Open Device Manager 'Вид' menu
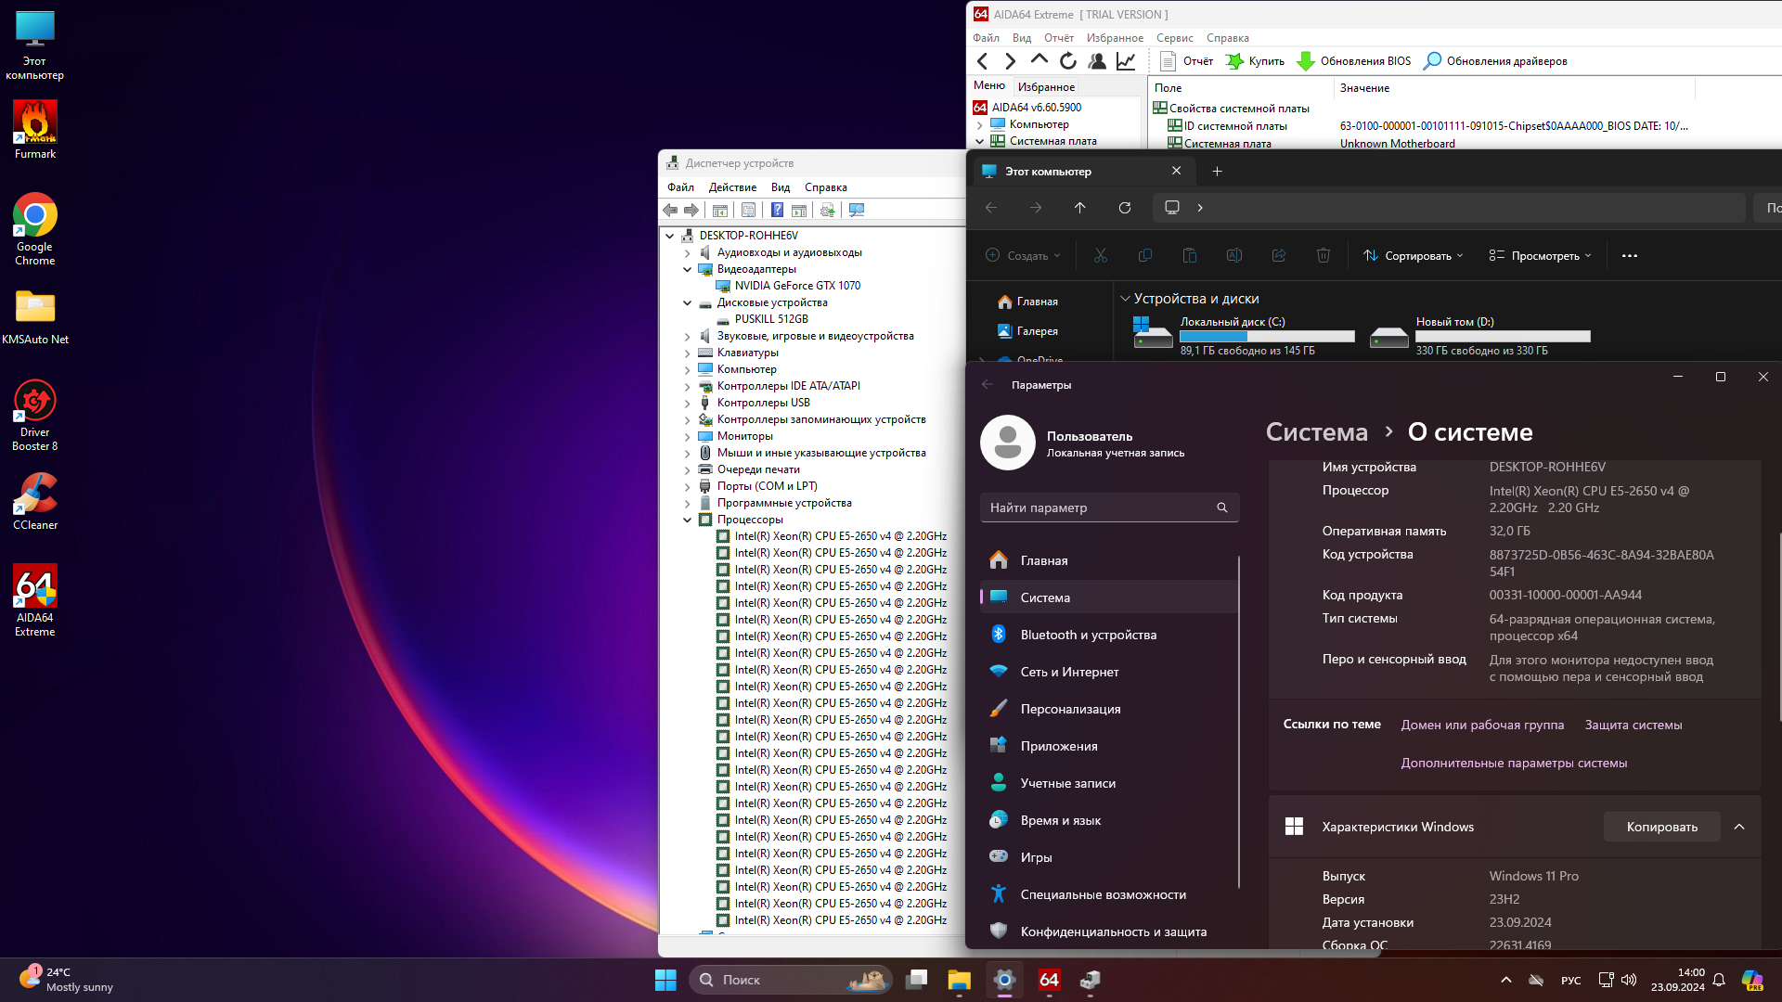This screenshot has width=1782, height=1002. [x=781, y=187]
